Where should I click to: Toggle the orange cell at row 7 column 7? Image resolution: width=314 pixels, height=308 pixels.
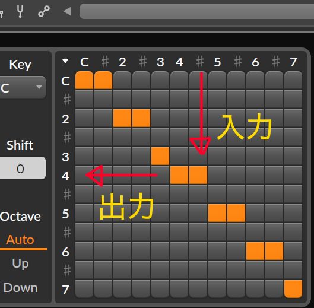[293, 289]
